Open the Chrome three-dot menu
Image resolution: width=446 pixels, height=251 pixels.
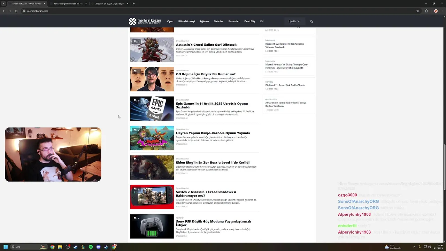click(442, 11)
